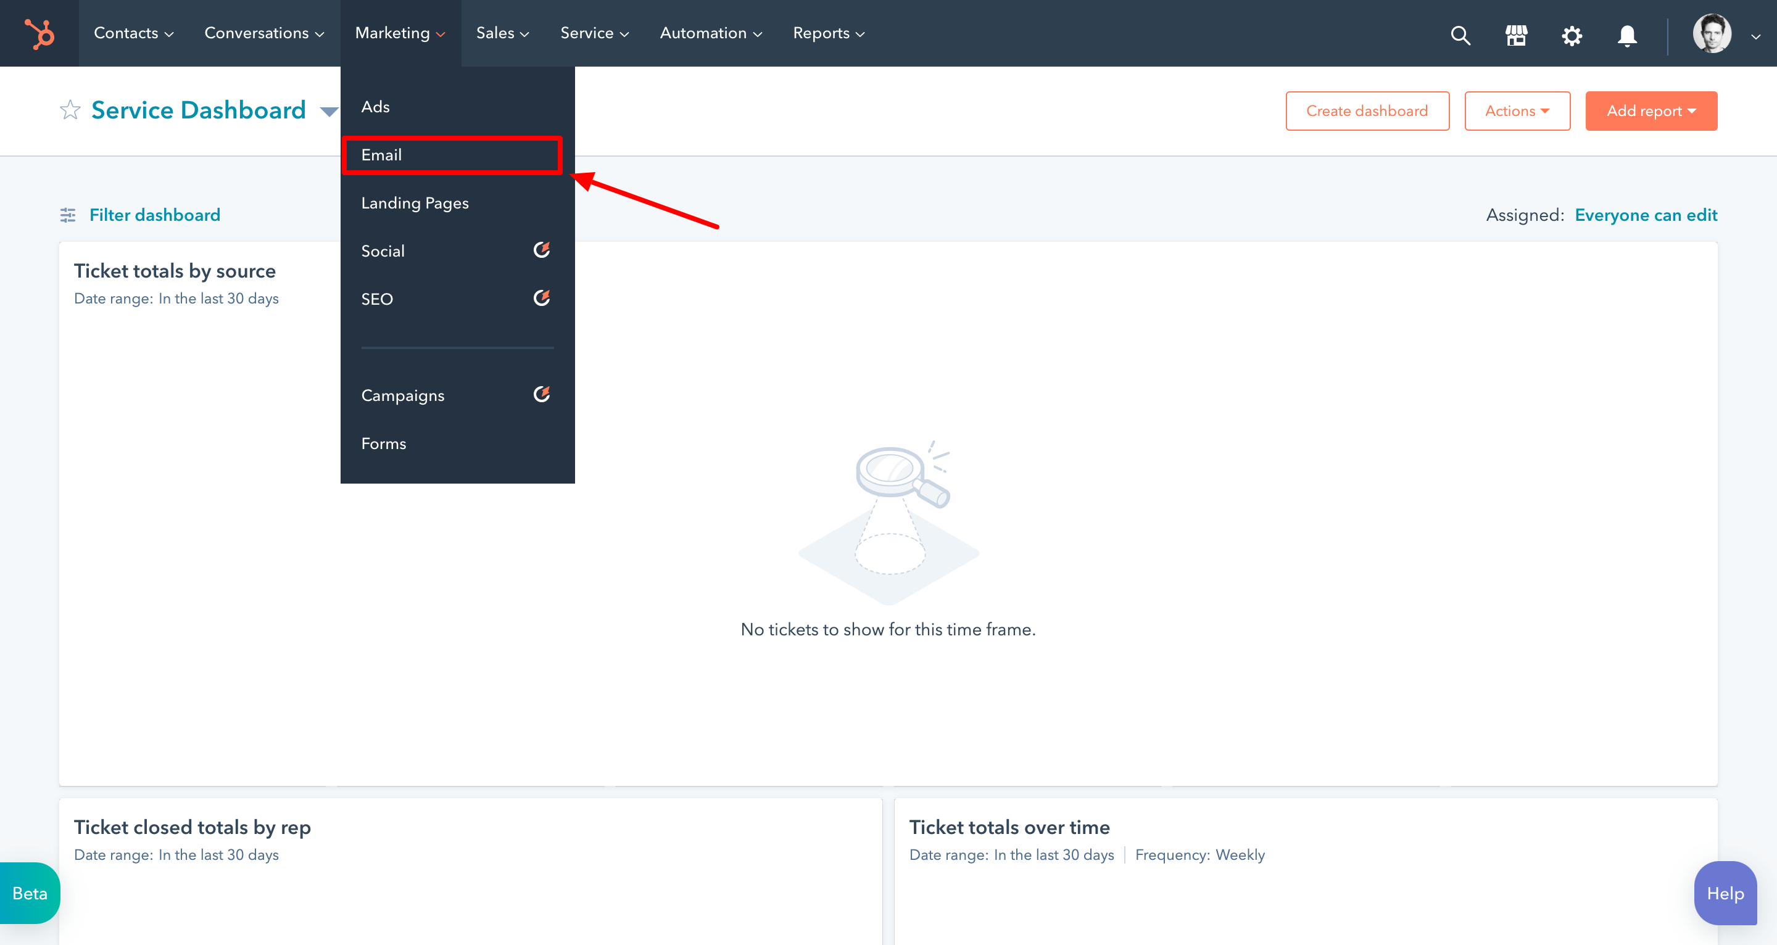Open the notifications bell

point(1626,35)
